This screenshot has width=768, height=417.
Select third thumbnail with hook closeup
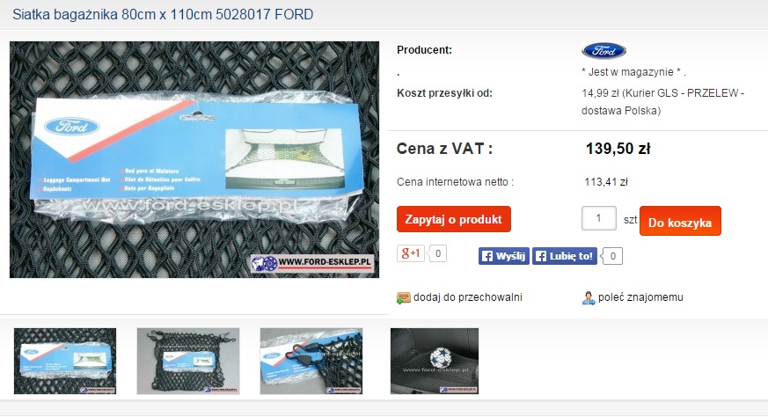pyautogui.click(x=311, y=362)
